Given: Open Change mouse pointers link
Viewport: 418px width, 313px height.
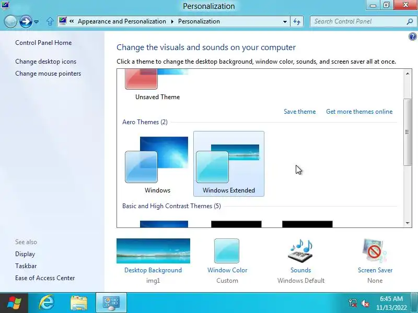Looking at the screenshot, I should click(x=48, y=74).
